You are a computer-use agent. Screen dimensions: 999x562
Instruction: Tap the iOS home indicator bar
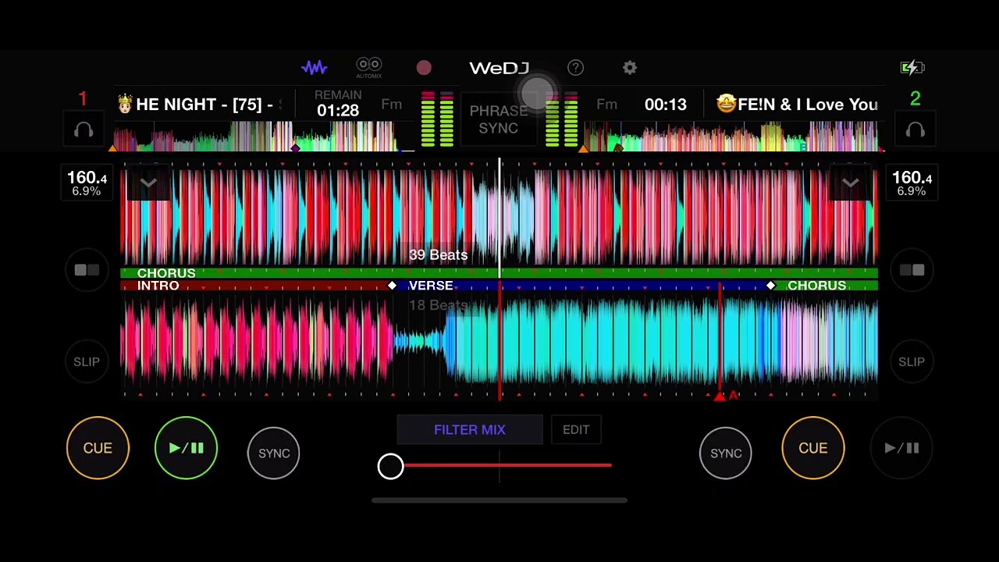[x=499, y=500]
